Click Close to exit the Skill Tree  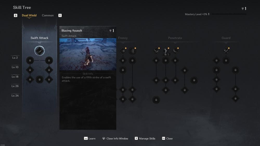pyautogui.click(x=167, y=138)
